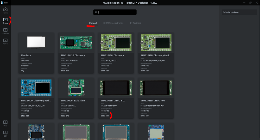Select STM32F429I_DISCO_REV_E01 blue board image

[36, 88]
